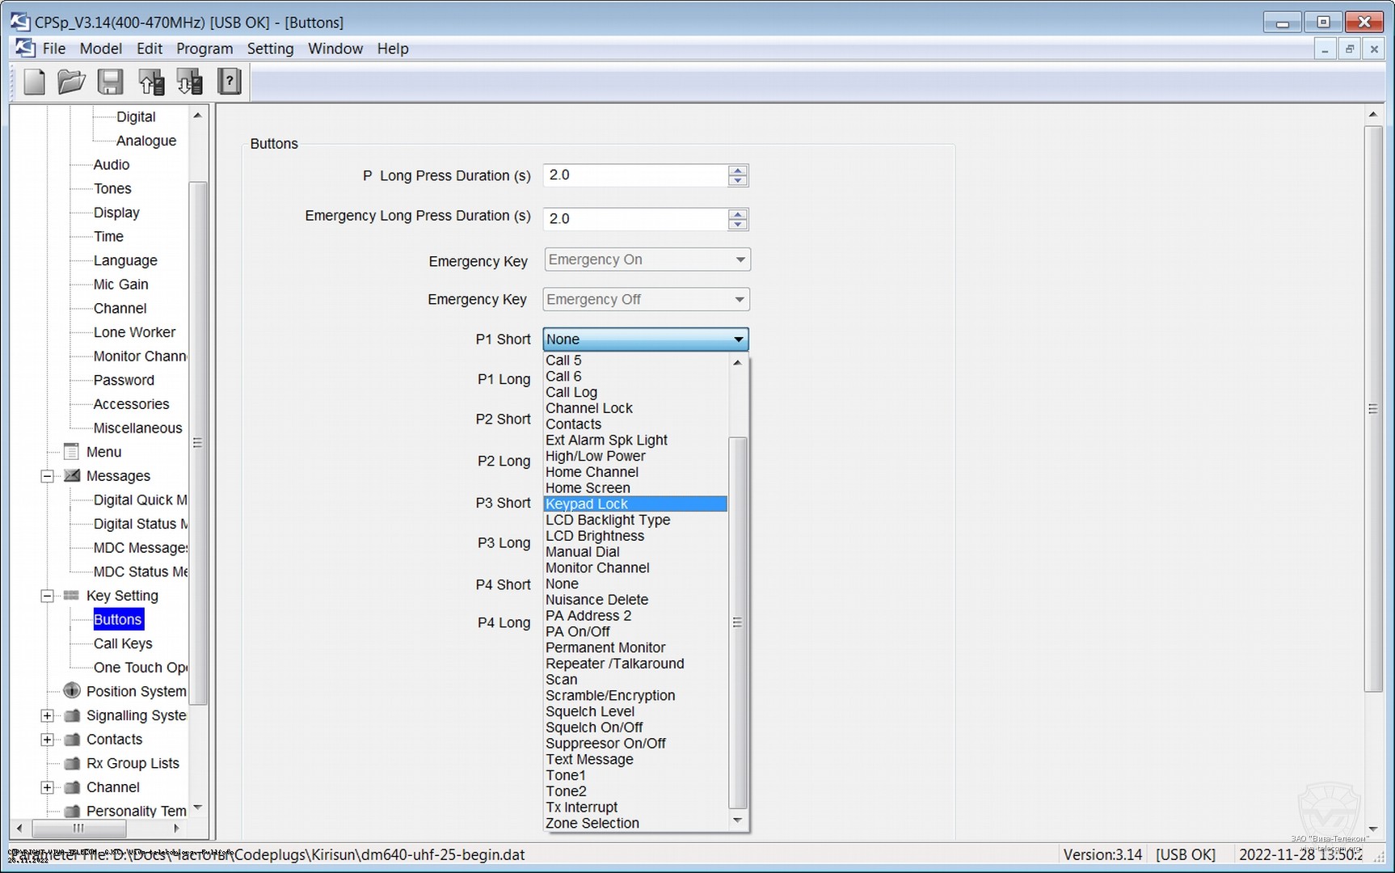Open the Program menu

coord(204,48)
